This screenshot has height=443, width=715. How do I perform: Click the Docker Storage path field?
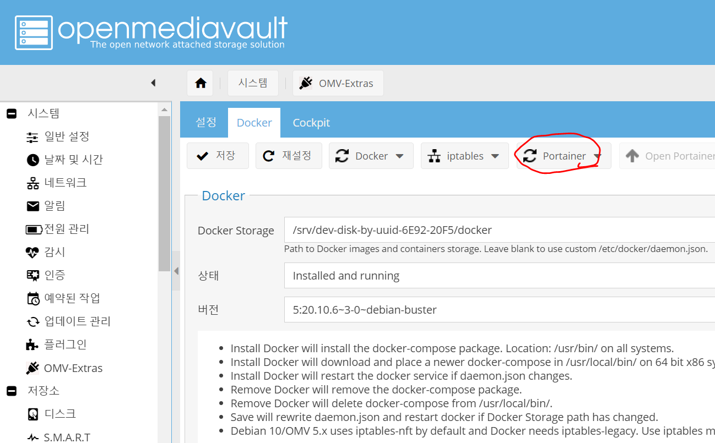click(500, 230)
